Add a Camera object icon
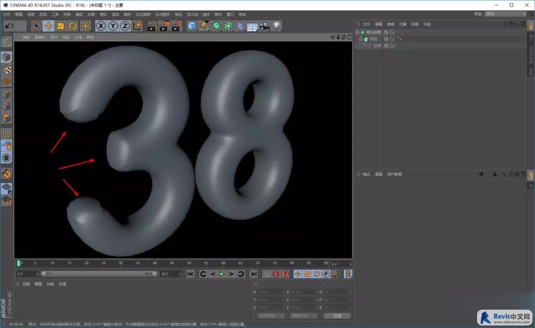The width and height of the screenshot is (535, 328). coord(265,26)
